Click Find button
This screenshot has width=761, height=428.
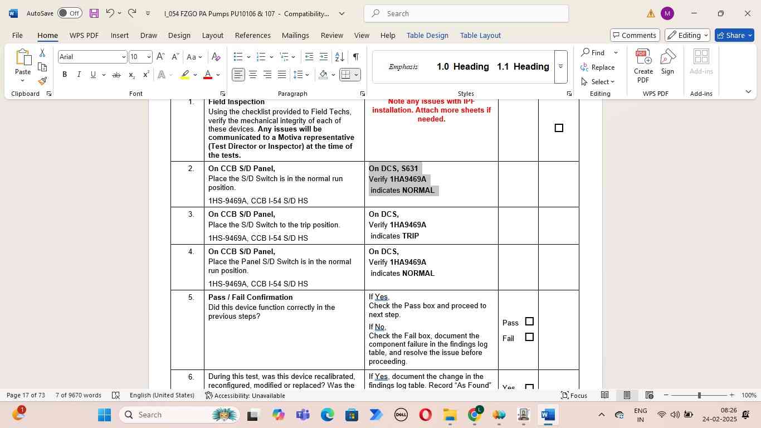(593, 52)
